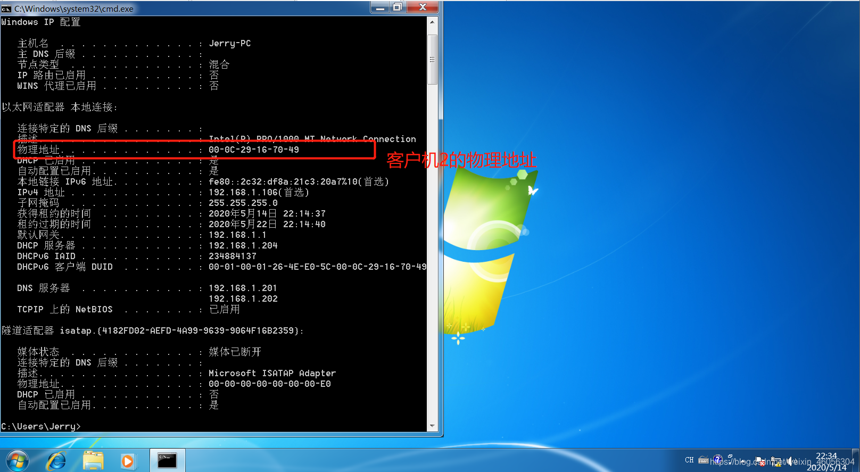860x472 pixels.
Task: Click the lease expiry time 22:14:40
Action: (x=267, y=224)
